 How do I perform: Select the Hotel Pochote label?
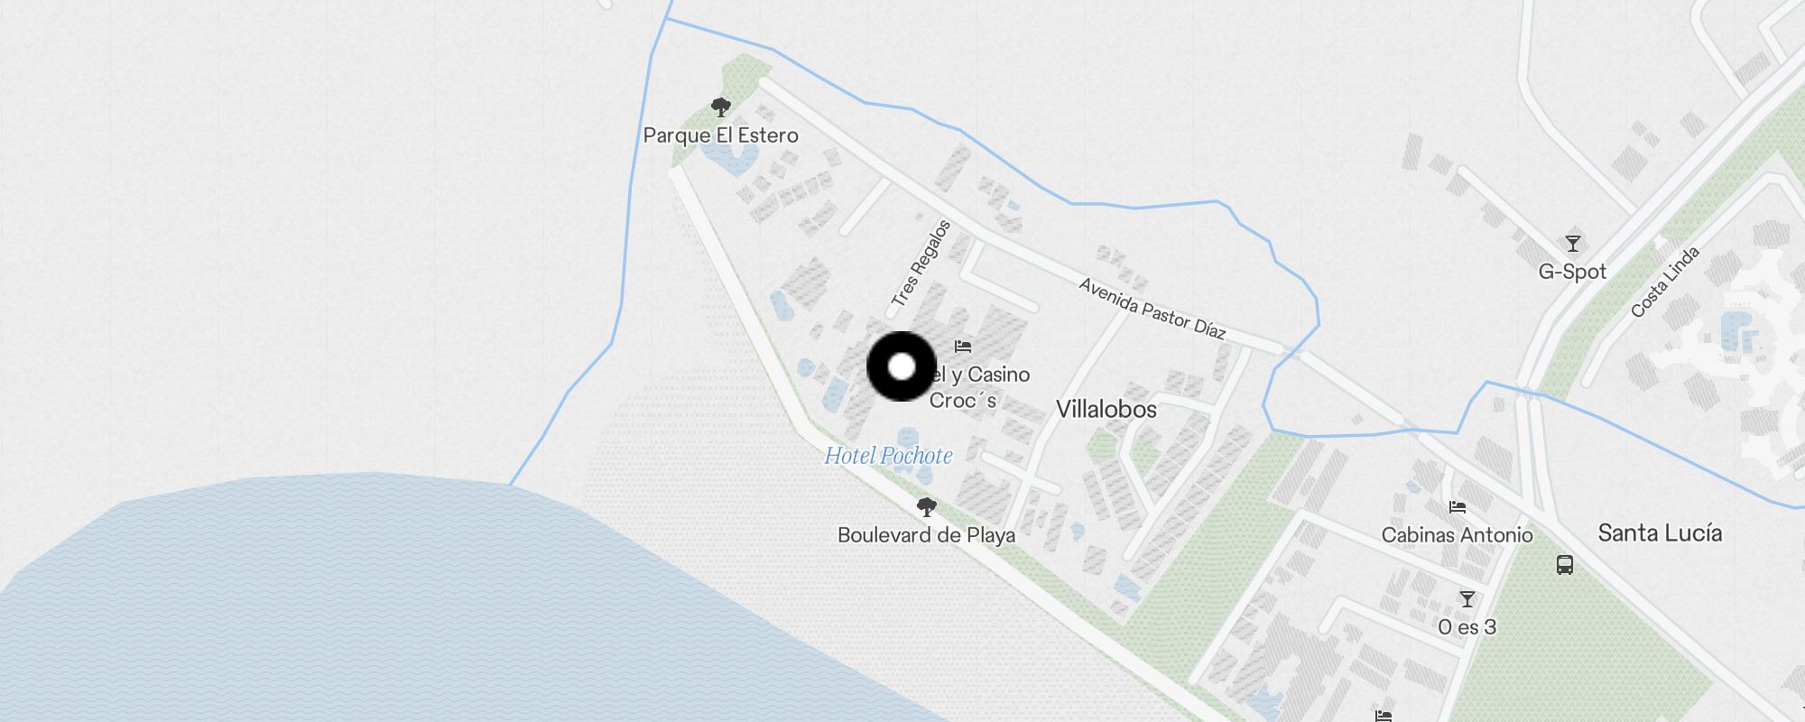(888, 456)
